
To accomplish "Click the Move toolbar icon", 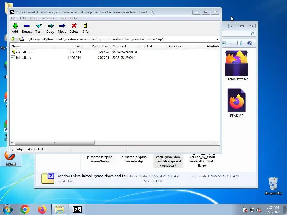I will 62,28.
